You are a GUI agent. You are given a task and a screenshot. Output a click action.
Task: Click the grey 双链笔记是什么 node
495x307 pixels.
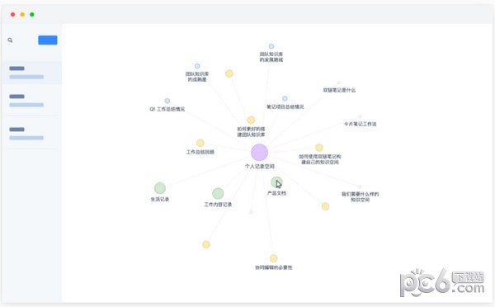(x=339, y=83)
